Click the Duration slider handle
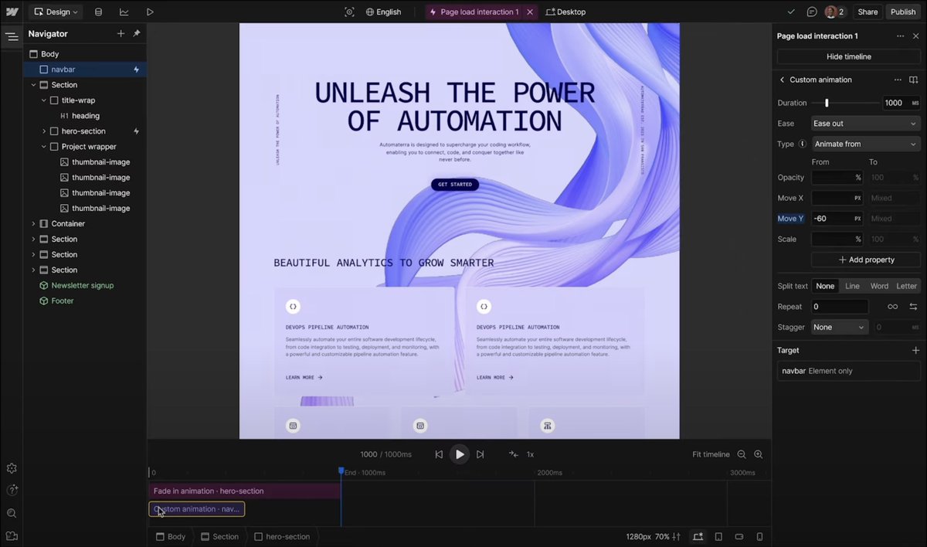 [827, 103]
